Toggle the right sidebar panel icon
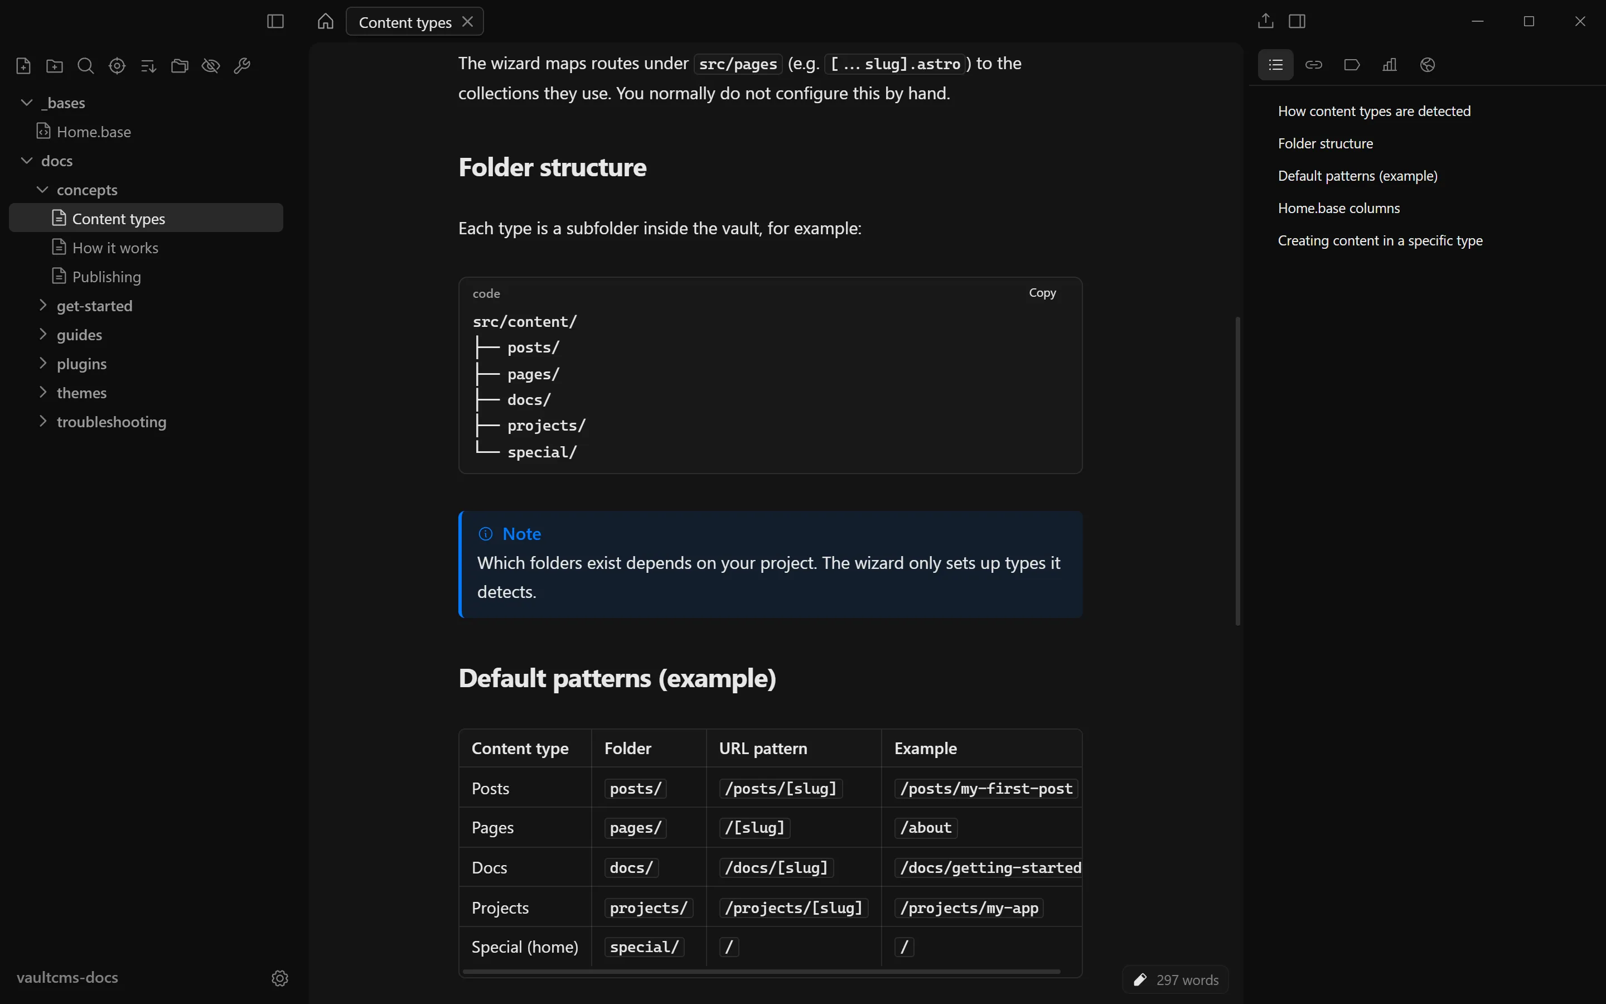1606x1004 pixels. point(1297,21)
